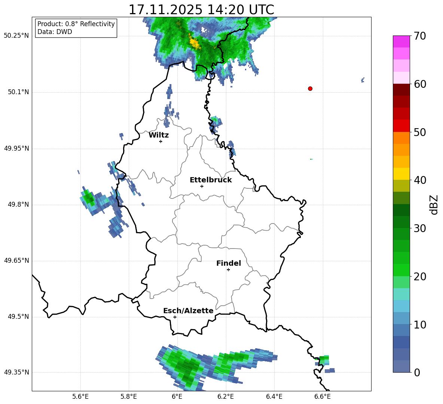
Task: Click the 5.8°E longitude label
Action: (x=129, y=397)
